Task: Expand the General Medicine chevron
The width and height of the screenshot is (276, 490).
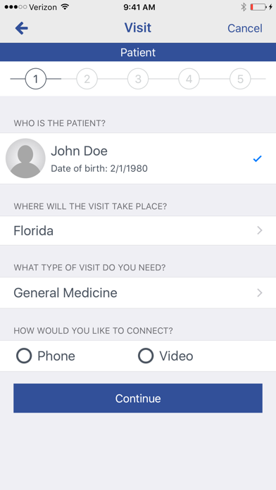Action: click(259, 293)
